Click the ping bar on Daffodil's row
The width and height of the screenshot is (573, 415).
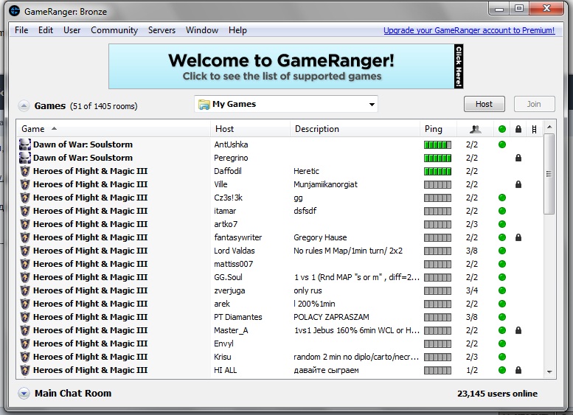tap(437, 171)
